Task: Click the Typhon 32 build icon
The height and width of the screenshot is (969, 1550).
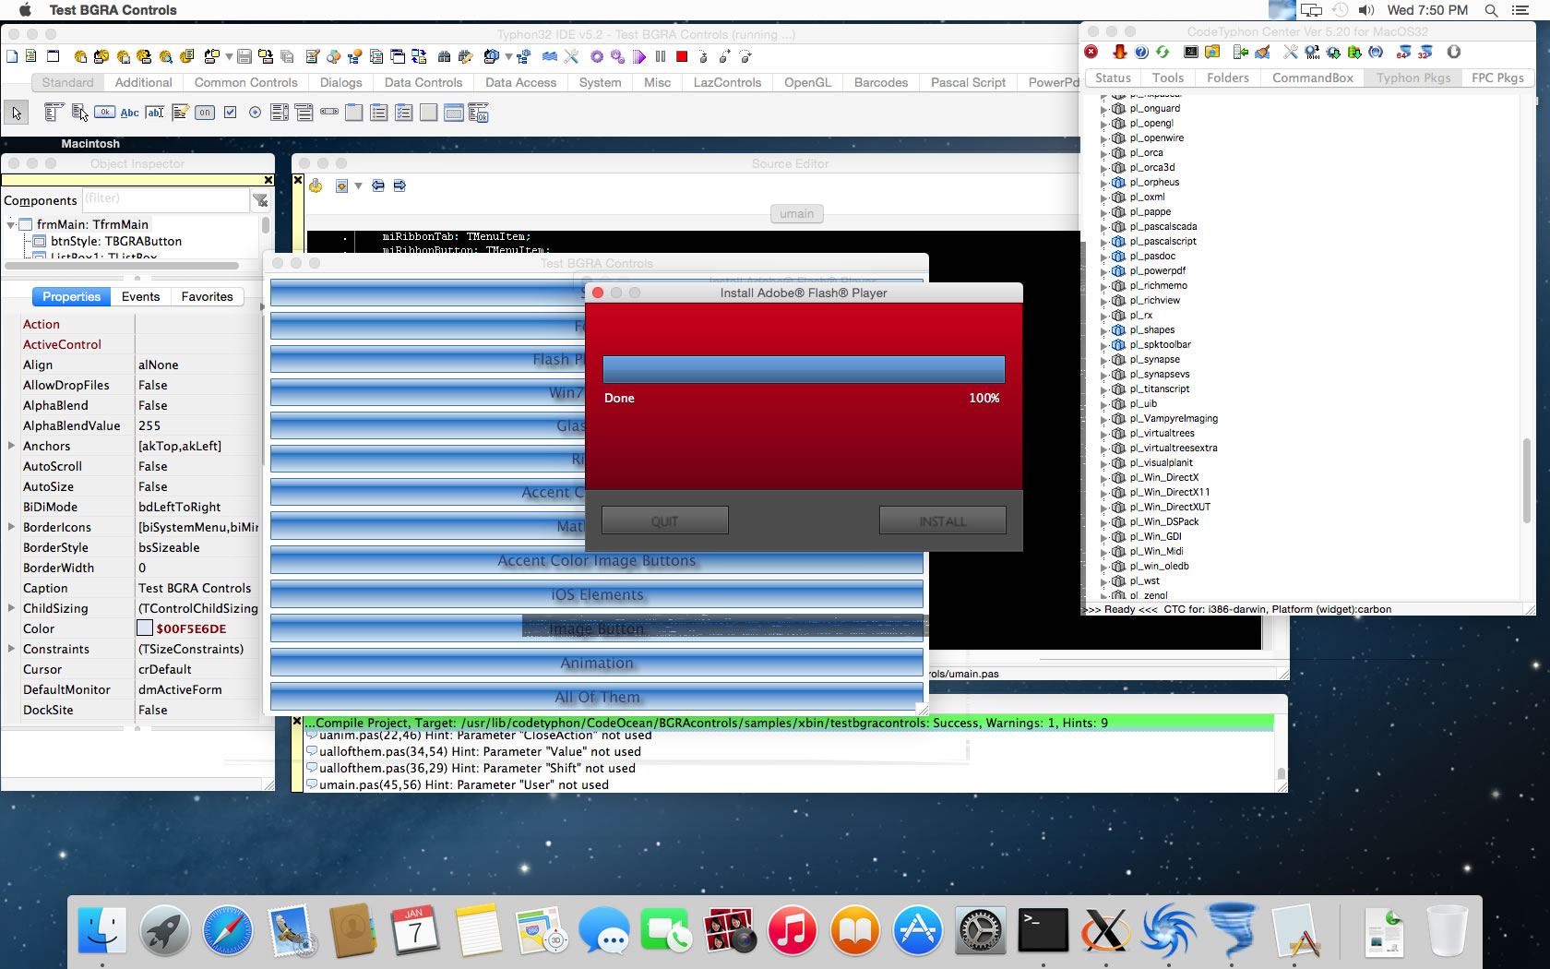Action: (1425, 52)
